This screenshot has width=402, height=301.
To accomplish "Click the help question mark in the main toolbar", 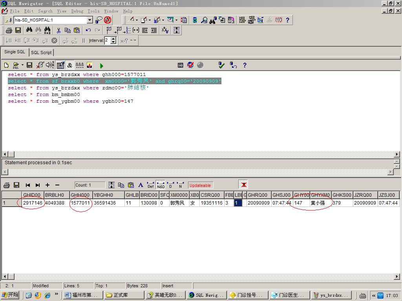I will 287,20.
